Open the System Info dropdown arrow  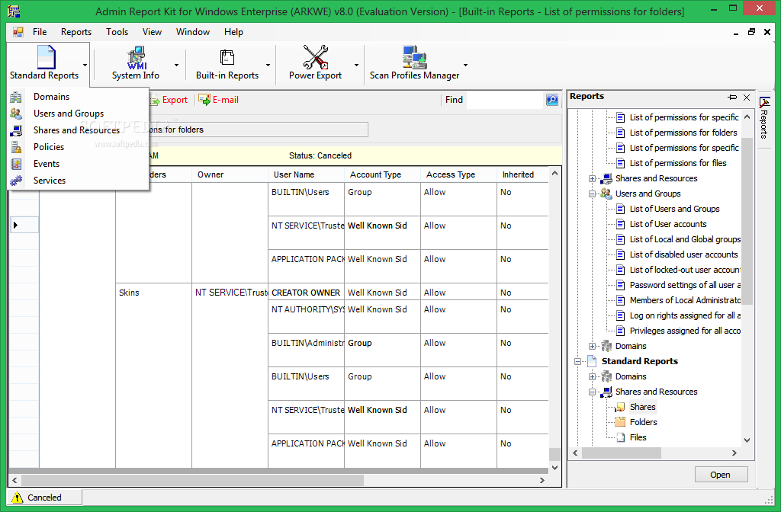(x=176, y=66)
